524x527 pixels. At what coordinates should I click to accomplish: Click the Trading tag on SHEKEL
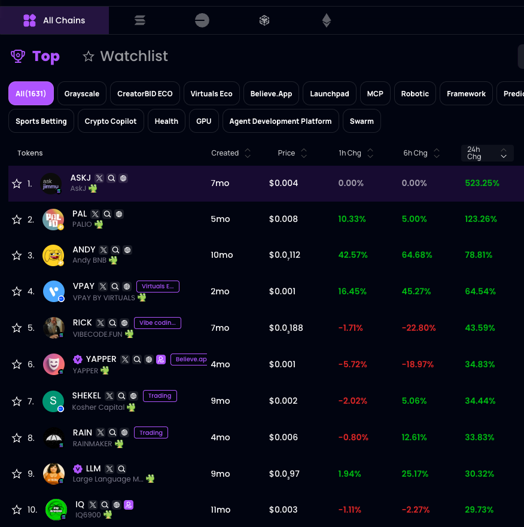(x=160, y=396)
